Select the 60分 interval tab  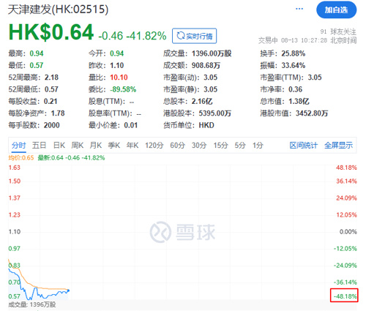[x=177, y=146]
